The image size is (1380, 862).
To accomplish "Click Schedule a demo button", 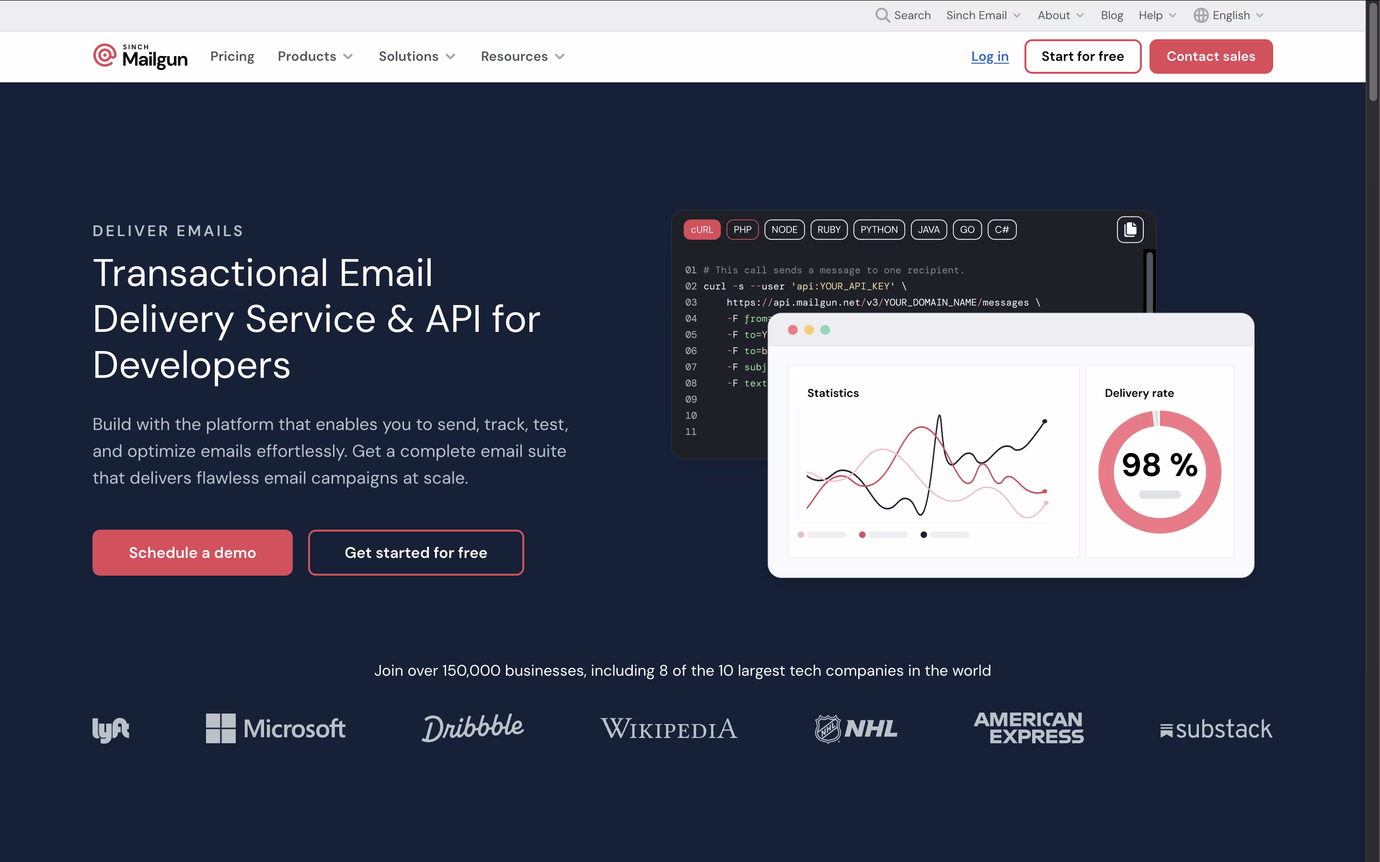I will click(x=192, y=553).
